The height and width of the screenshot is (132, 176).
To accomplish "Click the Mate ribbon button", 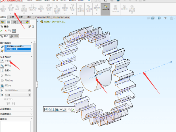I will point(17,8).
